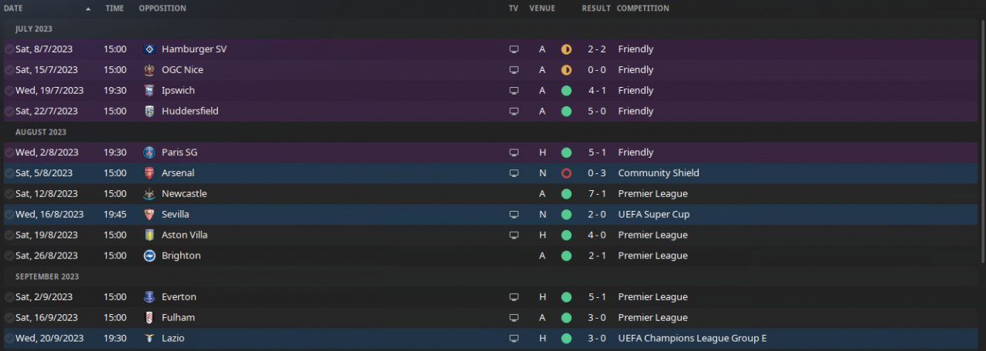
Task: Click the yellow draw indicator for OGC Nice
Action: pyautogui.click(x=566, y=70)
